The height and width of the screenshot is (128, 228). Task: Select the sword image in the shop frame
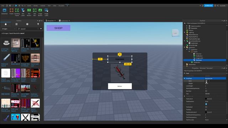click(120, 73)
